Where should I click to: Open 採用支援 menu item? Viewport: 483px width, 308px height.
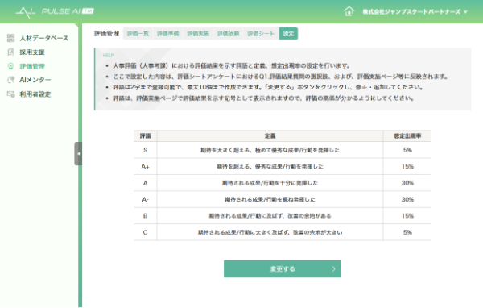[32, 52]
